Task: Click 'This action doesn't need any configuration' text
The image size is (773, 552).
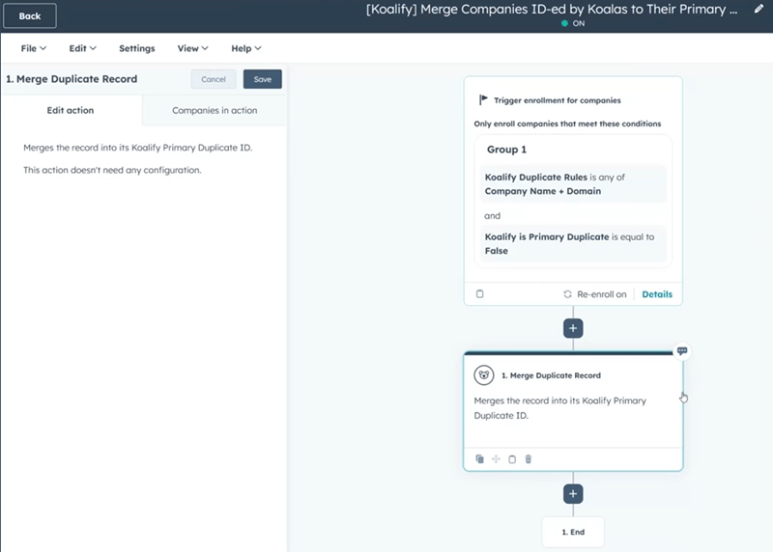Action: (112, 170)
